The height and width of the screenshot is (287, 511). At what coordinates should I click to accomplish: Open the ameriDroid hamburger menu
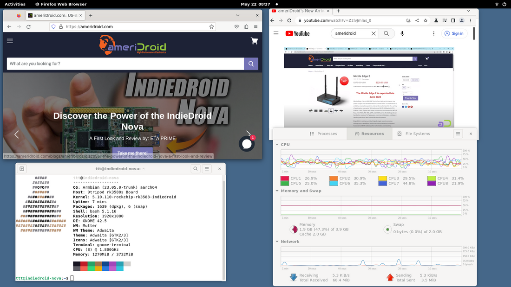pos(10,41)
